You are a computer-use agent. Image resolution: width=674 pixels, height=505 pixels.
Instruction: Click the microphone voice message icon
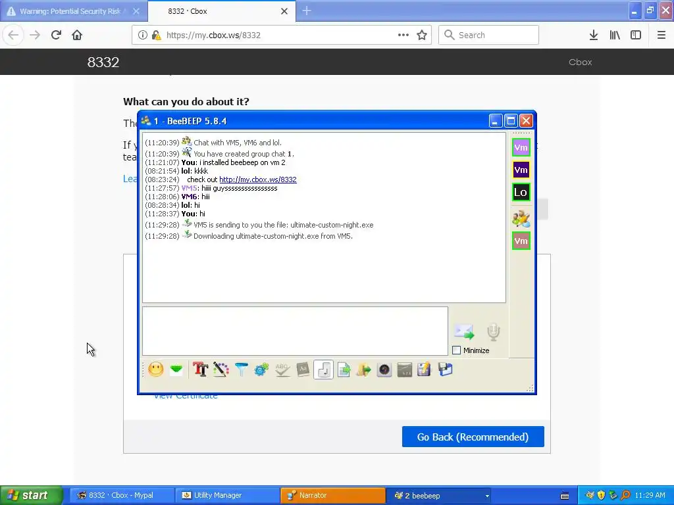(494, 331)
